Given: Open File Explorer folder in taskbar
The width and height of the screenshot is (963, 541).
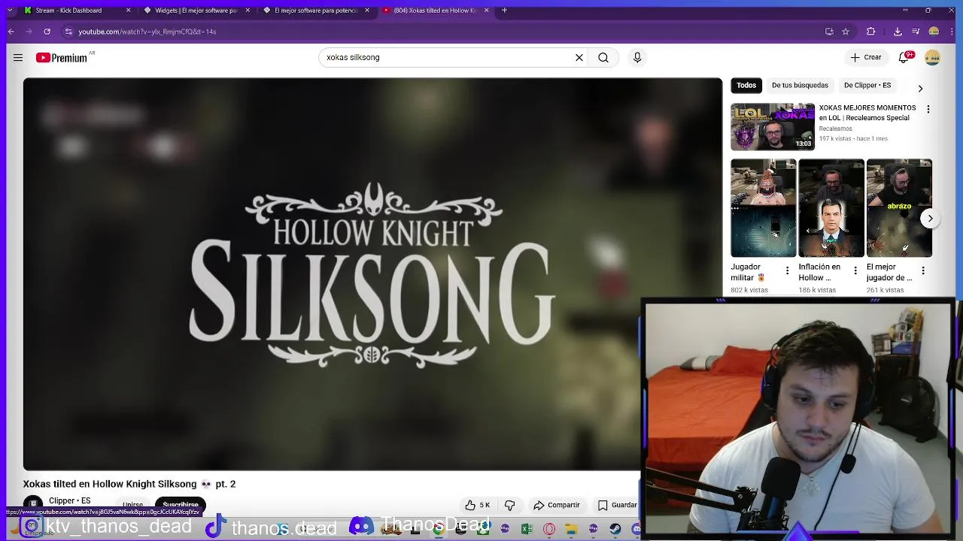Looking at the screenshot, I should click(x=571, y=530).
